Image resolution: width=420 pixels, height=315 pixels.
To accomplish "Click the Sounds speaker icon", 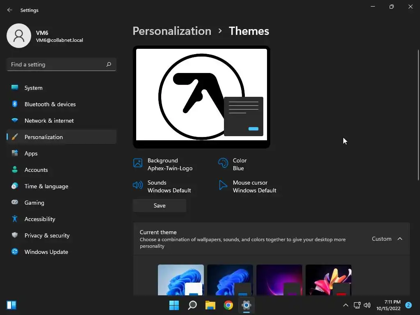I will click(138, 185).
